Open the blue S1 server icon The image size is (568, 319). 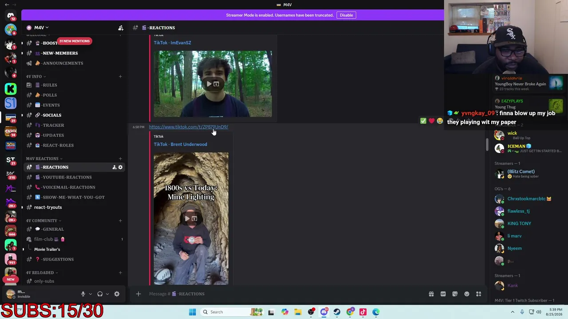(x=11, y=103)
